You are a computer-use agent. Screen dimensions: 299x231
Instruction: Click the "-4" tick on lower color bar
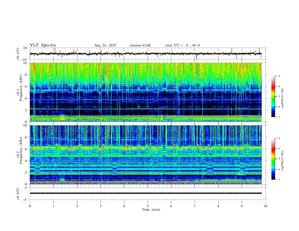(x=278, y=149)
